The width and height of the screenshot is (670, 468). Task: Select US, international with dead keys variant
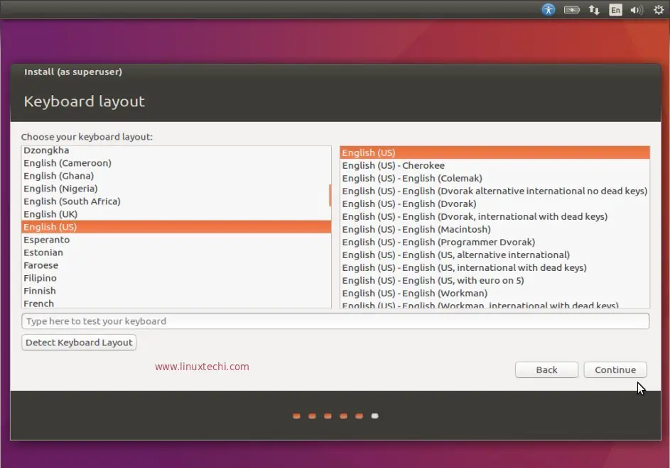pyautogui.click(x=495, y=268)
